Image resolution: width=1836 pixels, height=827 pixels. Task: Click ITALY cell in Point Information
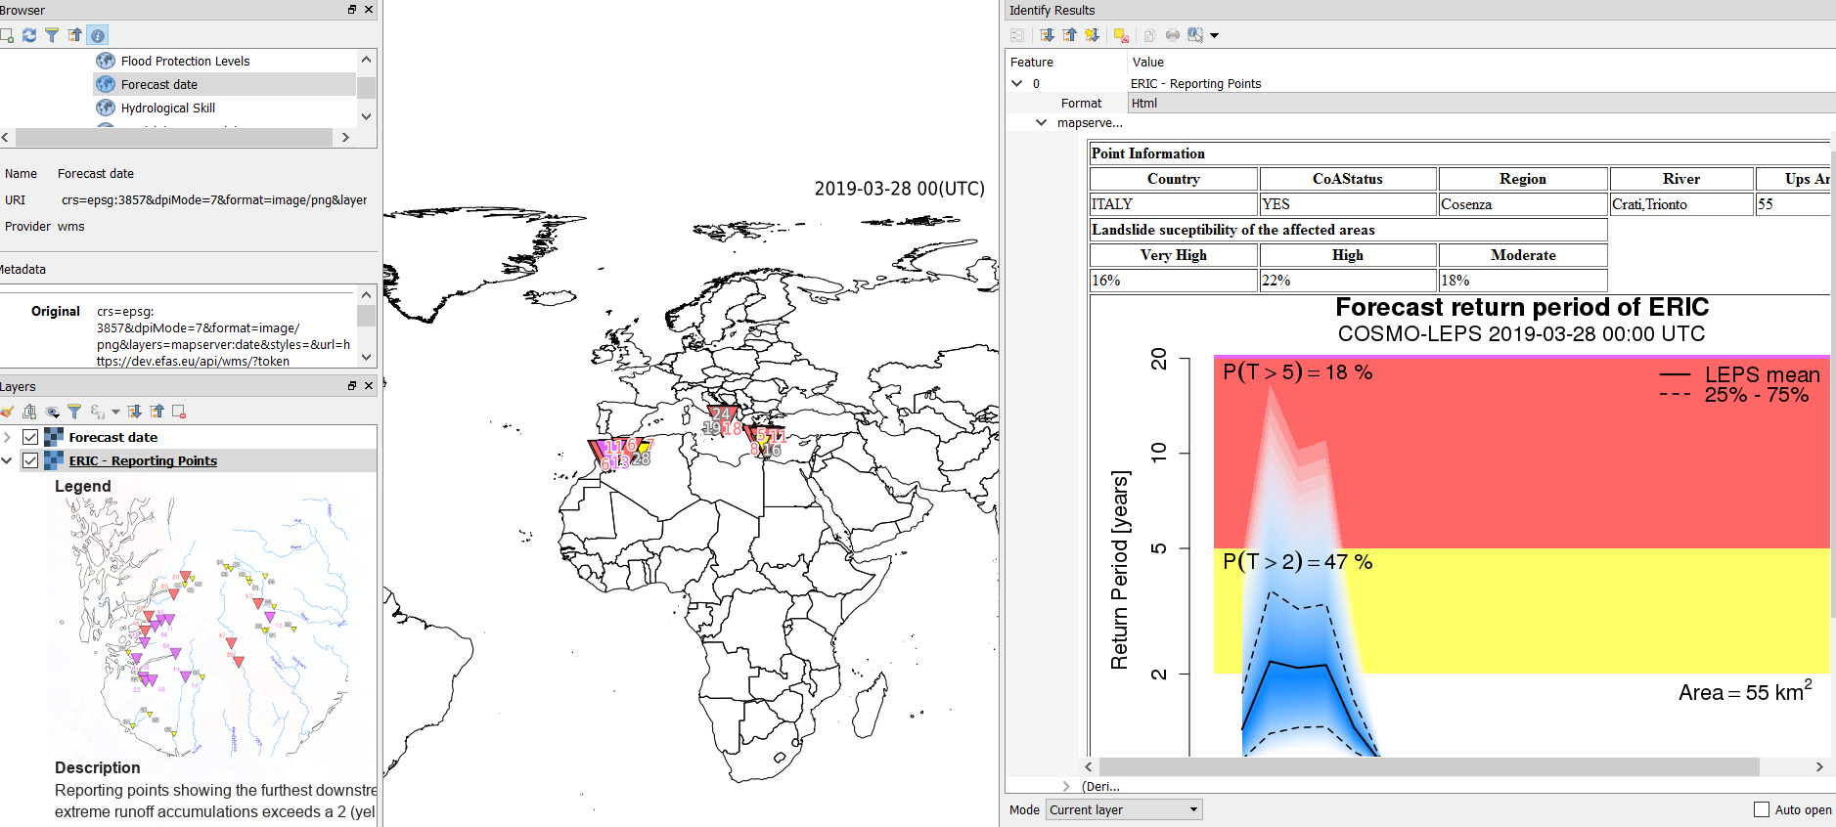(x=1174, y=204)
